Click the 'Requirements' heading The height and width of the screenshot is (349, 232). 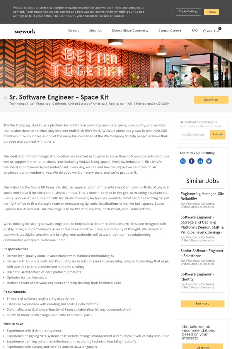point(14,292)
